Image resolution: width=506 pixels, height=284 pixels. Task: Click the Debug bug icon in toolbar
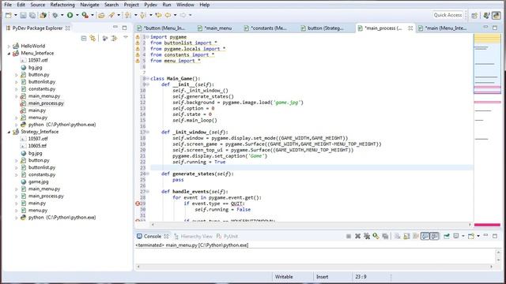tap(55, 15)
